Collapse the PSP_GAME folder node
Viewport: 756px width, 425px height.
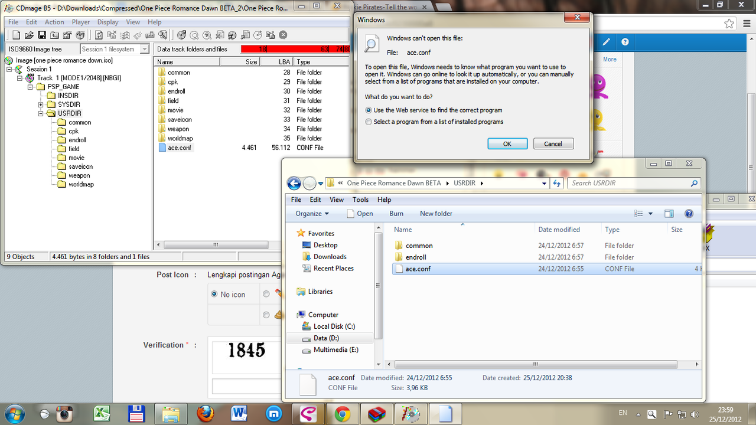tap(30, 87)
